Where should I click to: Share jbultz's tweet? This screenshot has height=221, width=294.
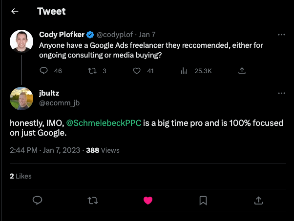(258, 201)
